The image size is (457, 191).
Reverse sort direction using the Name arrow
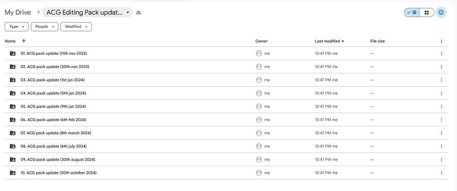click(x=23, y=41)
